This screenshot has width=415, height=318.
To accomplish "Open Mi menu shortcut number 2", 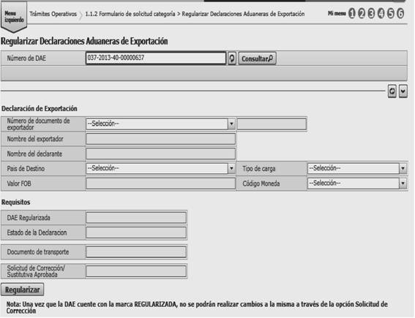I will [x=362, y=13].
